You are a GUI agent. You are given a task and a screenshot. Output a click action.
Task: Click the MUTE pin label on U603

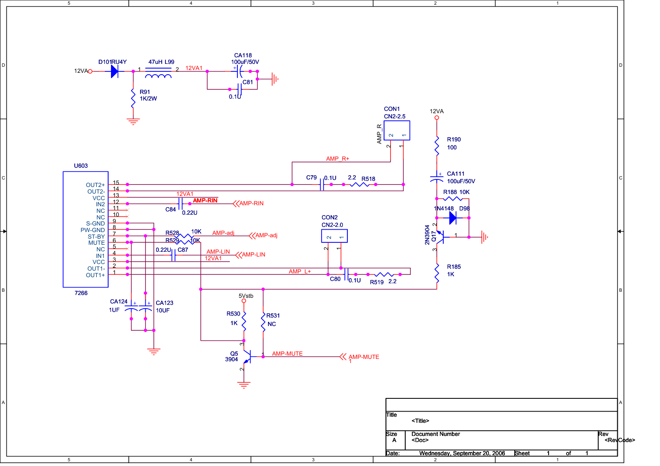point(97,243)
